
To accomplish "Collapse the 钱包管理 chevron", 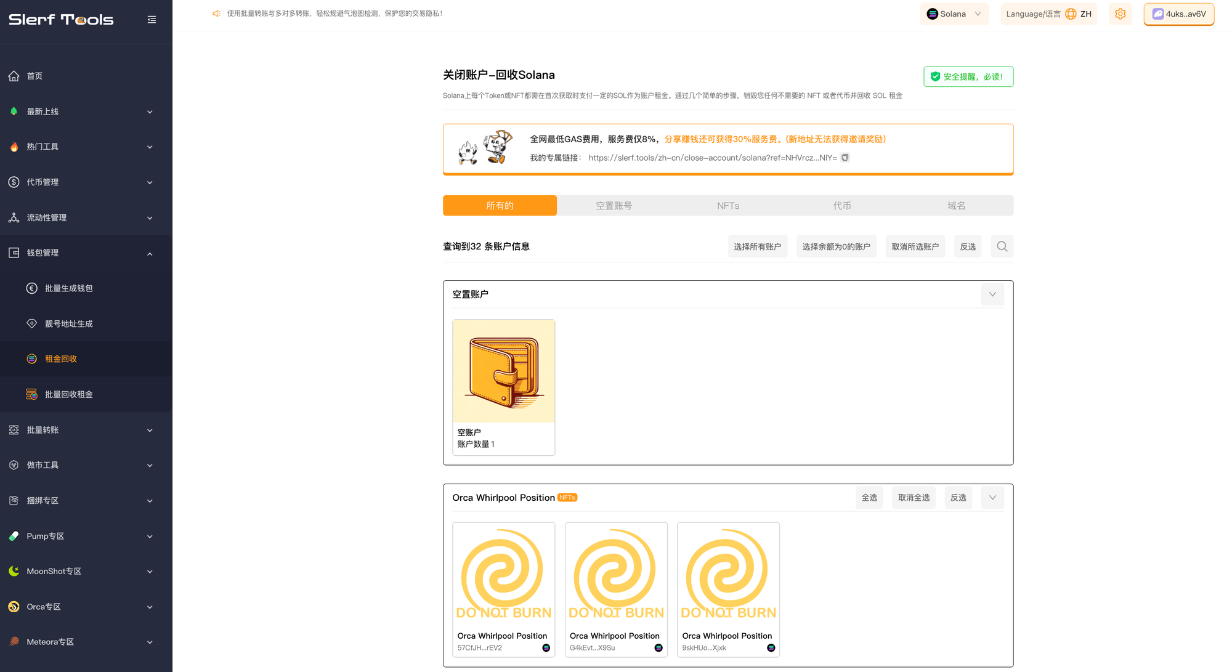I will coord(150,254).
